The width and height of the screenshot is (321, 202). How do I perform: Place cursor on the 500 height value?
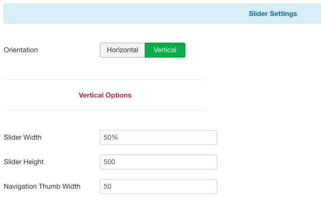click(x=109, y=162)
